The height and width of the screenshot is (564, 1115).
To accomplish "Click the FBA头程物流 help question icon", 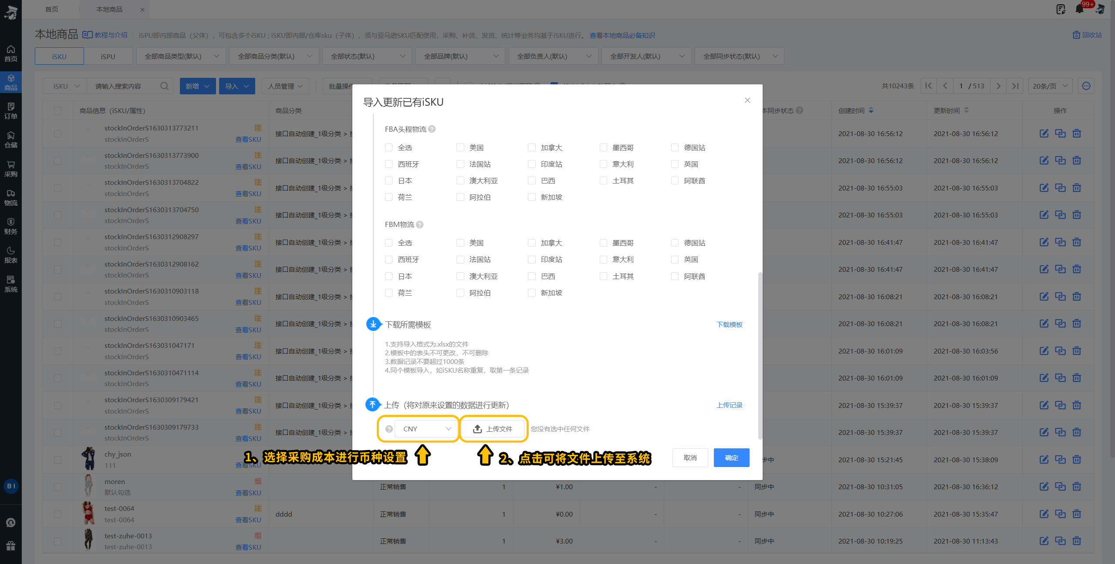I will tap(432, 129).
